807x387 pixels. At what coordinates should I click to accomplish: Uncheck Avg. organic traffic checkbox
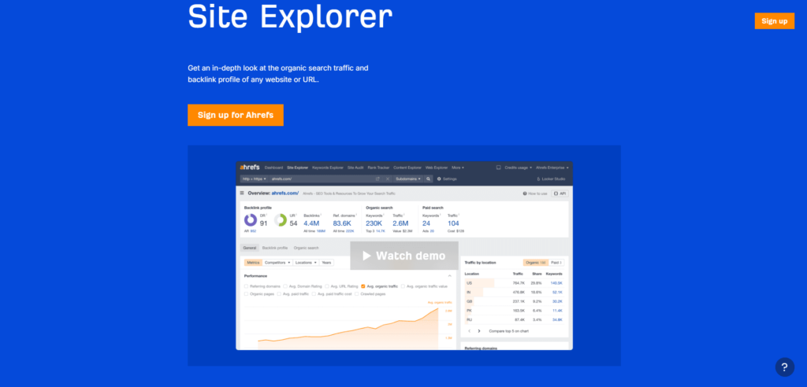[x=363, y=286]
